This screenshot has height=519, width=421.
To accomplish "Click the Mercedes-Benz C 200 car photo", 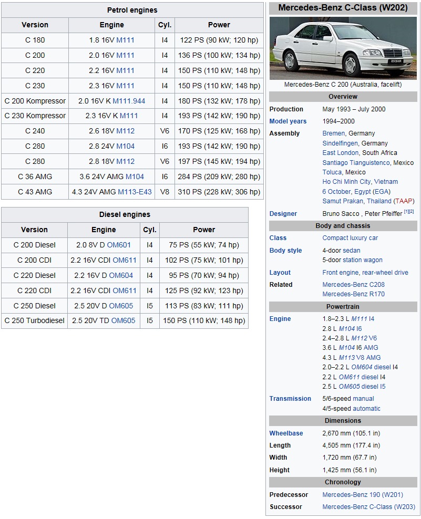I will point(343,48).
